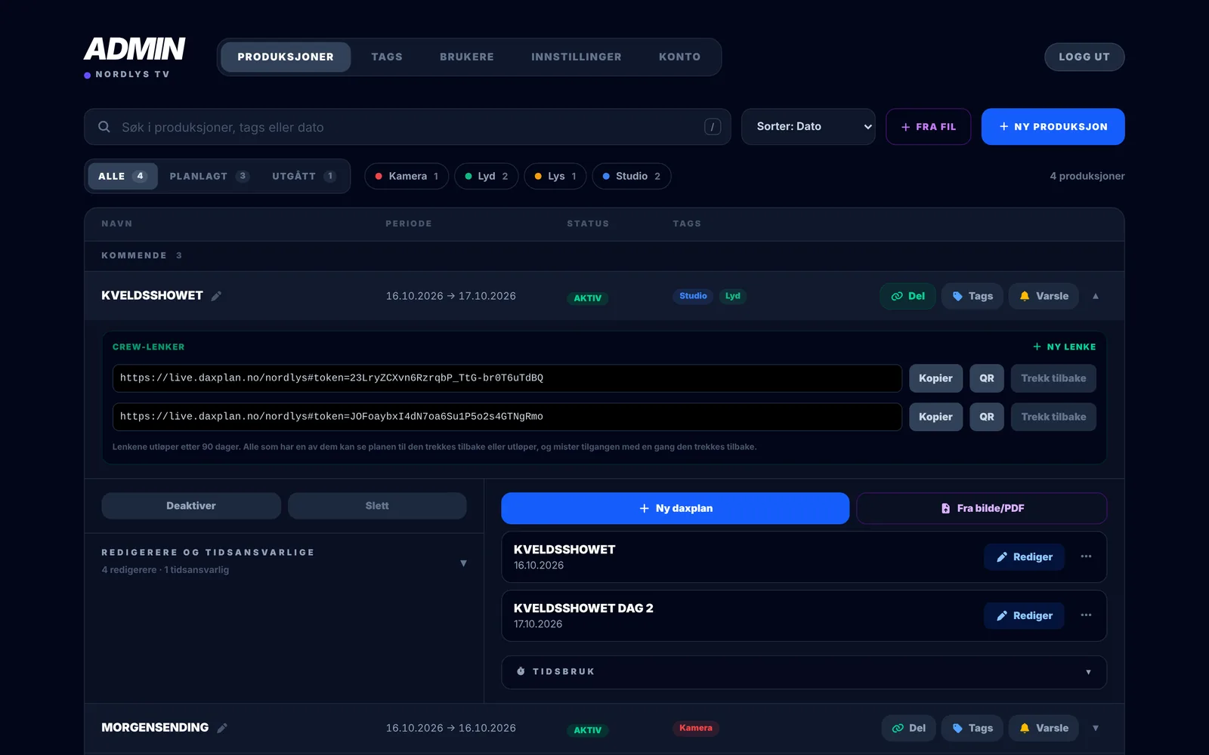Click Del share button for MORGENSENDING
Image resolution: width=1209 pixels, height=755 pixels.
point(908,728)
